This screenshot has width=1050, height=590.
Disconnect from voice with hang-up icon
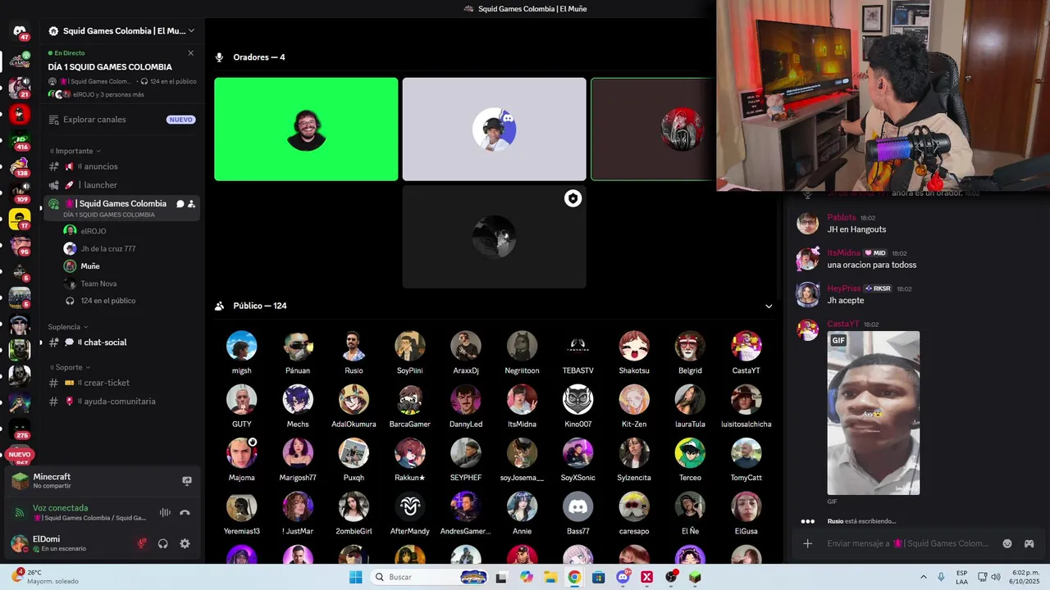point(185,512)
